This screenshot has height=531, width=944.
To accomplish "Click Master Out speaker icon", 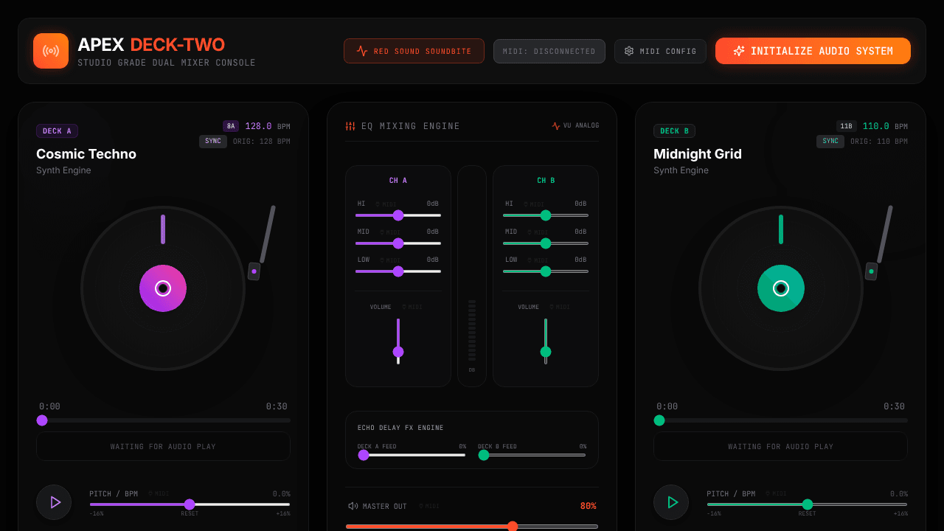I will pos(353,506).
